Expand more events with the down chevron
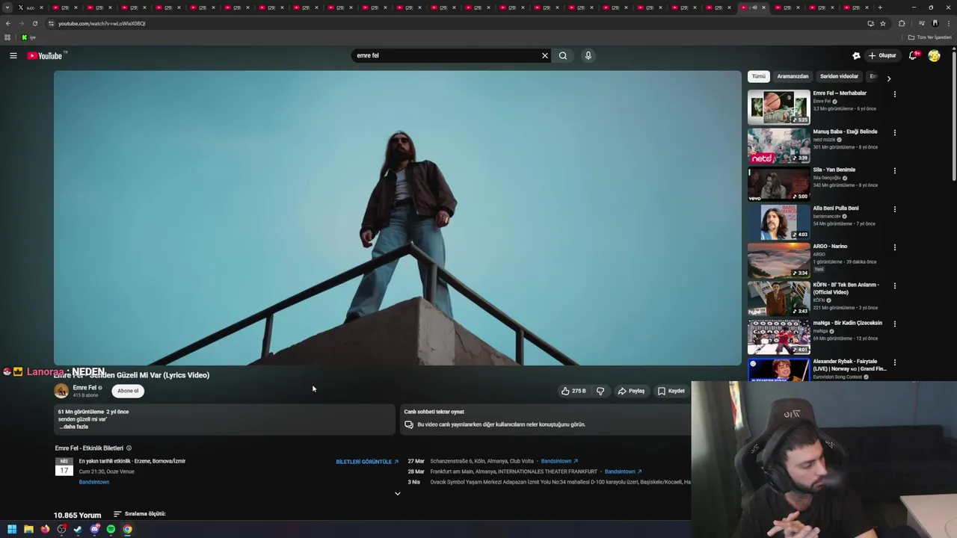957x538 pixels. (397, 493)
